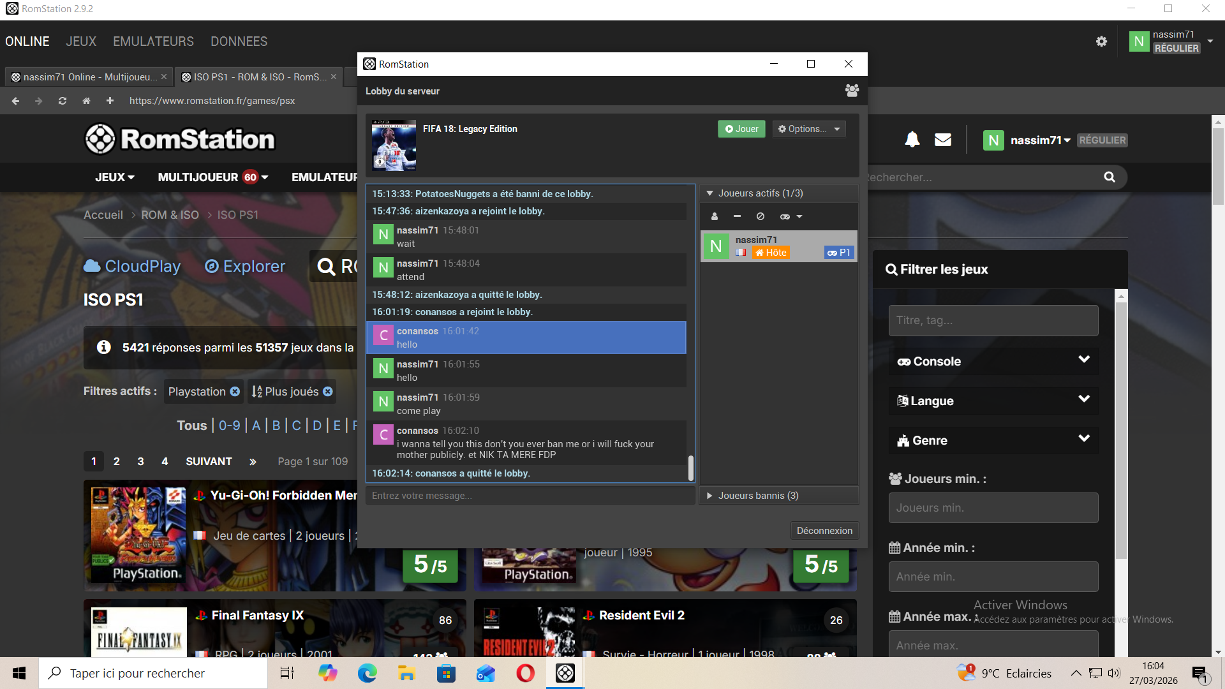This screenshot has height=689, width=1225.
Task: Click the lobby players group icon
Action: pyautogui.click(x=852, y=91)
